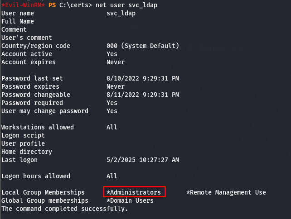
Task: Click the 'Home directory' label
Action: 27,152
